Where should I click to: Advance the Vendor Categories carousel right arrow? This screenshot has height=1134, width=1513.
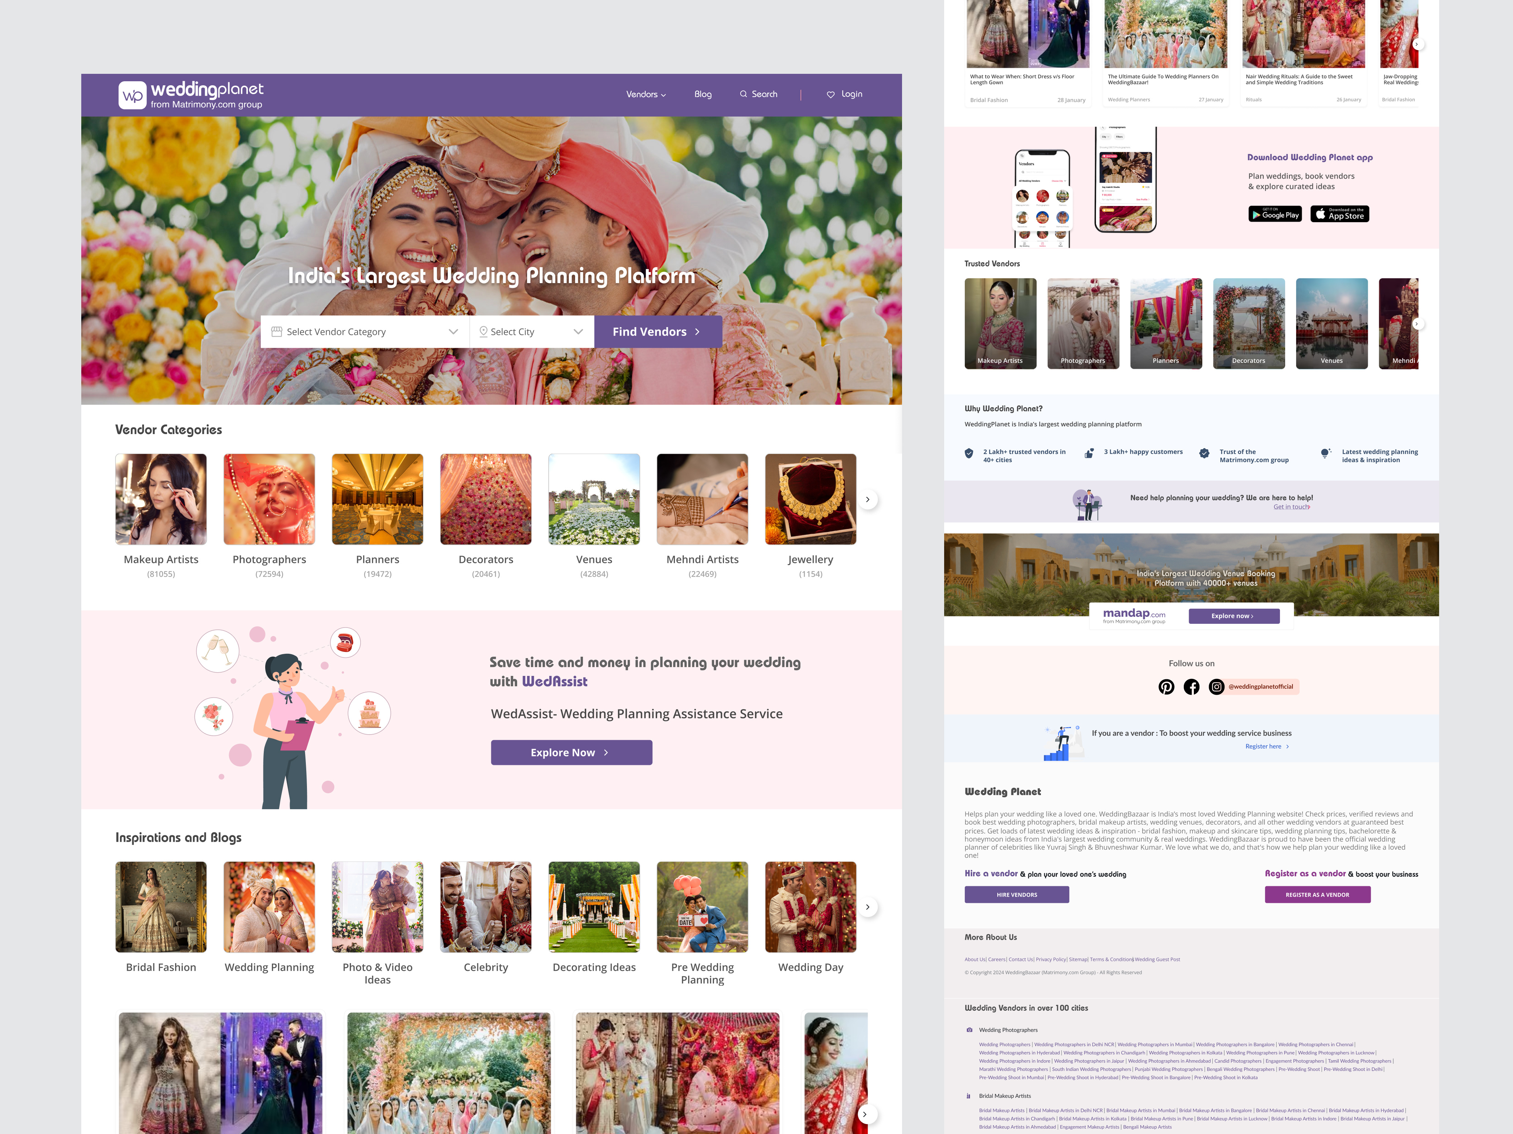[868, 500]
